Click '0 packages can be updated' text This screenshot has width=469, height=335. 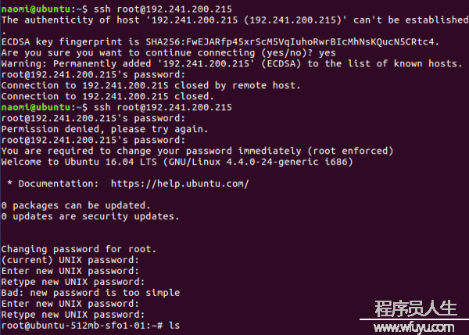tap(75, 205)
